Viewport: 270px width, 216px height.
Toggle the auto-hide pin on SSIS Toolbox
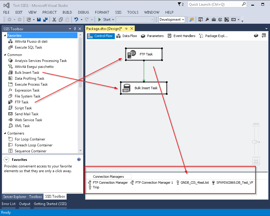pos(74,29)
